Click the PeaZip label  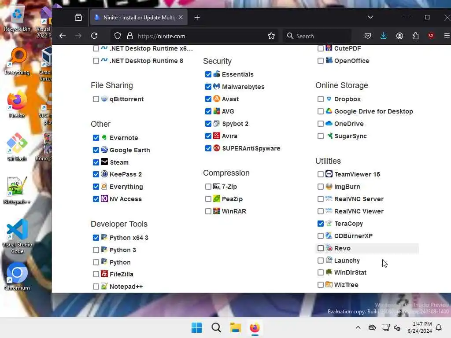(x=233, y=199)
